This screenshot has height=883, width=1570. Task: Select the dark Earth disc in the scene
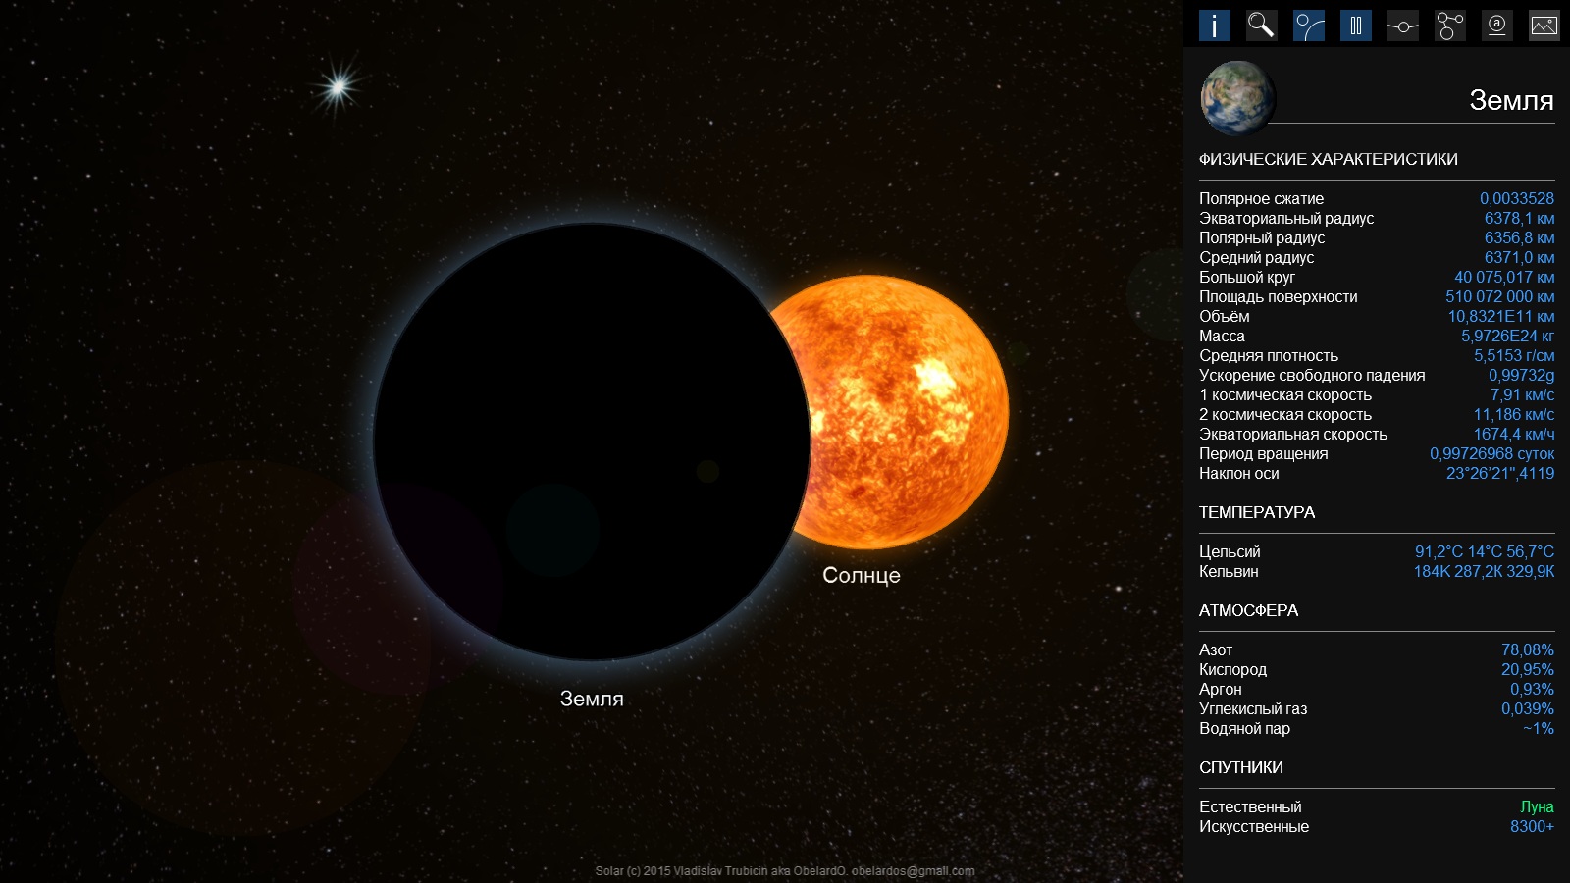point(592,441)
